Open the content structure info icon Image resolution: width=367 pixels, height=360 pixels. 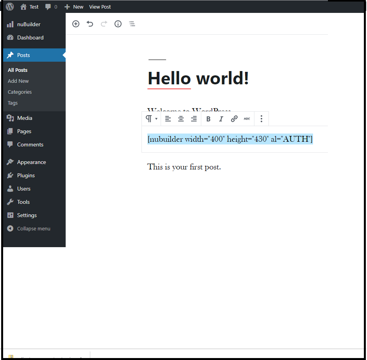point(118,24)
